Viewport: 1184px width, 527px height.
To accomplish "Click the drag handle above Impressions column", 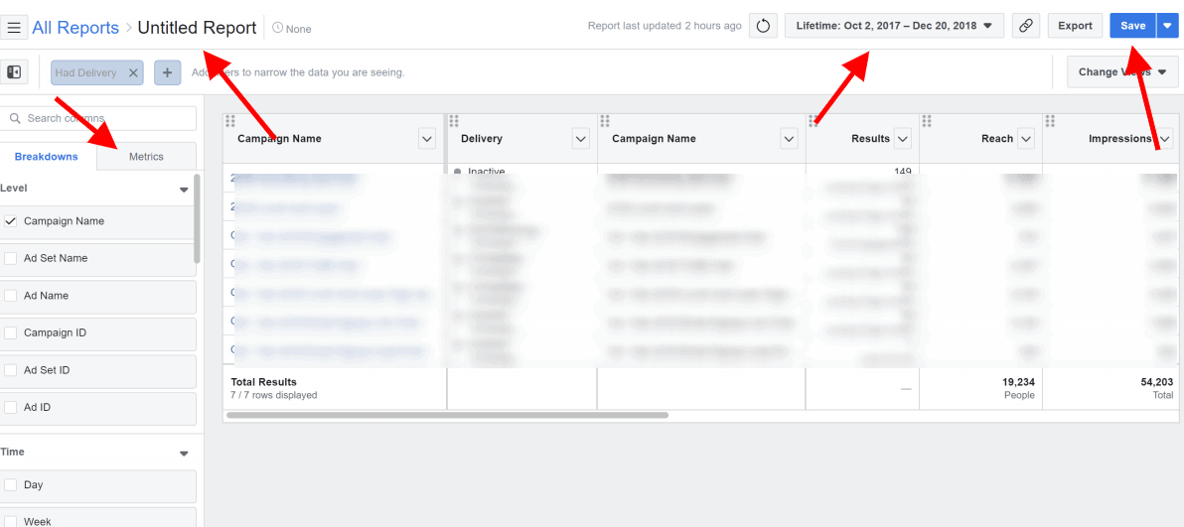I will tap(1050, 121).
